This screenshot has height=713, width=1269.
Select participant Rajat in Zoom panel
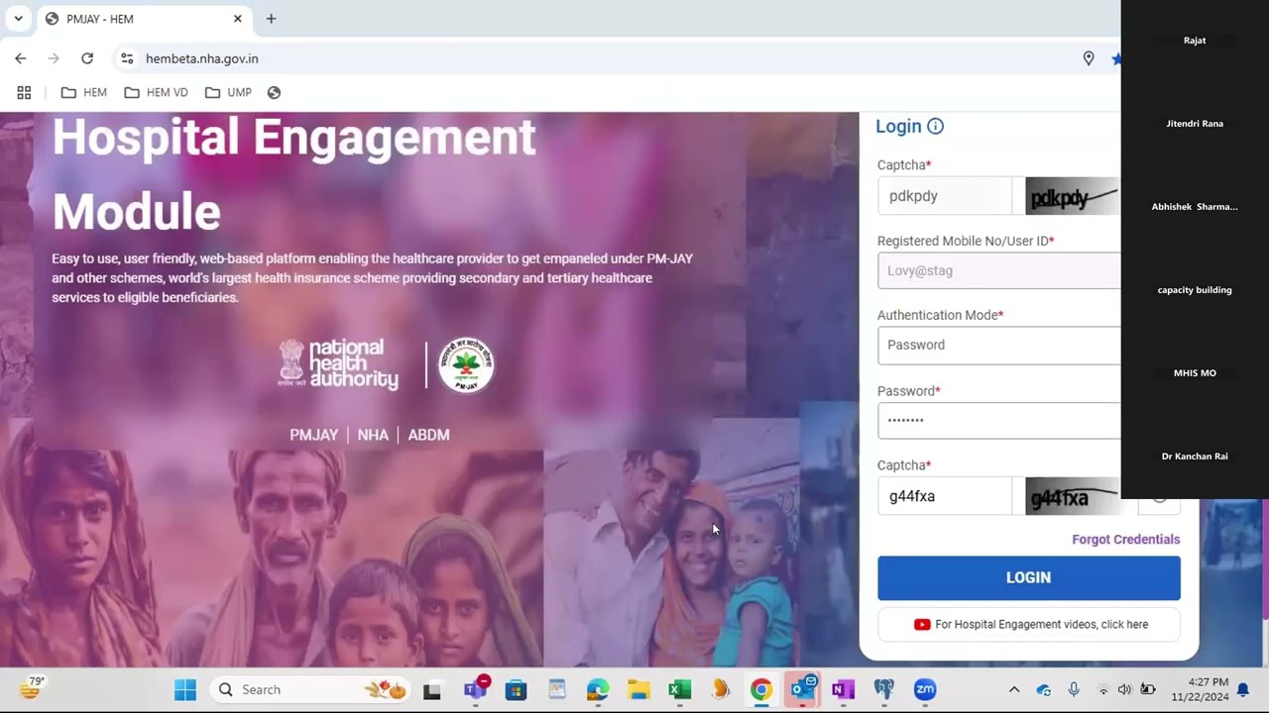[1195, 41]
